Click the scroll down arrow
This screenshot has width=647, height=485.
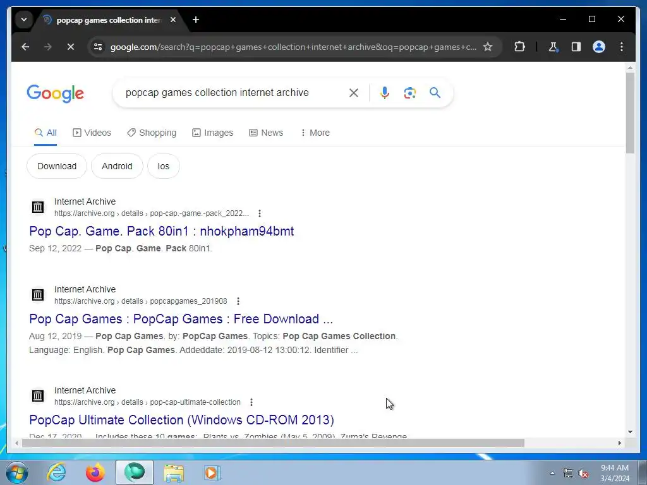click(630, 432)
